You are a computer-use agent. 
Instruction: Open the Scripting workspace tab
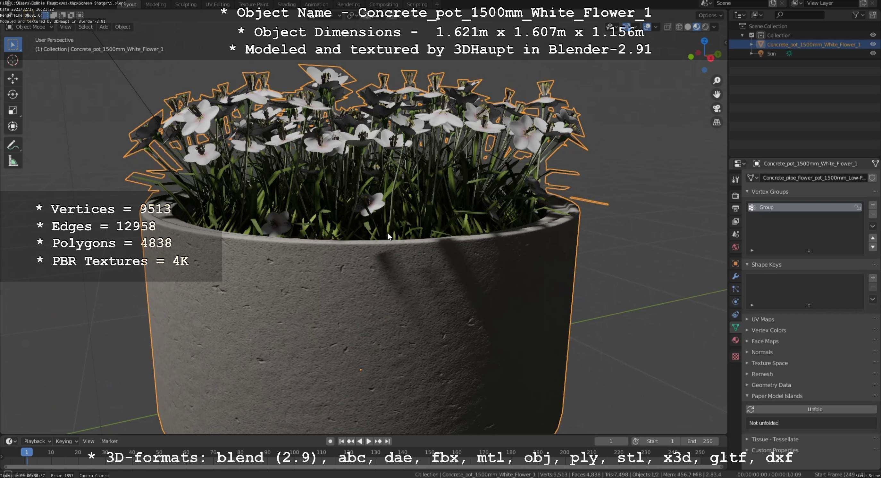point(417,4)
